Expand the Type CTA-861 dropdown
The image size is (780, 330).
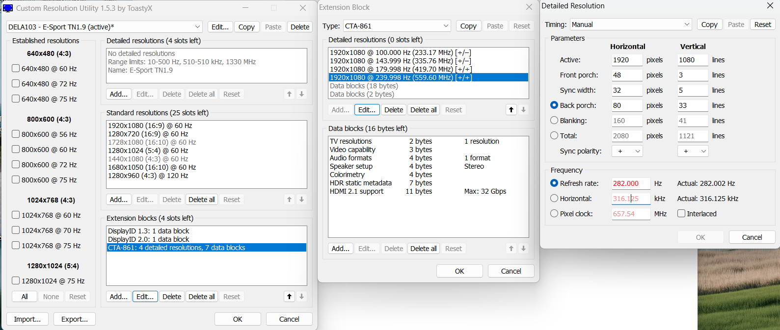(397, 26)
